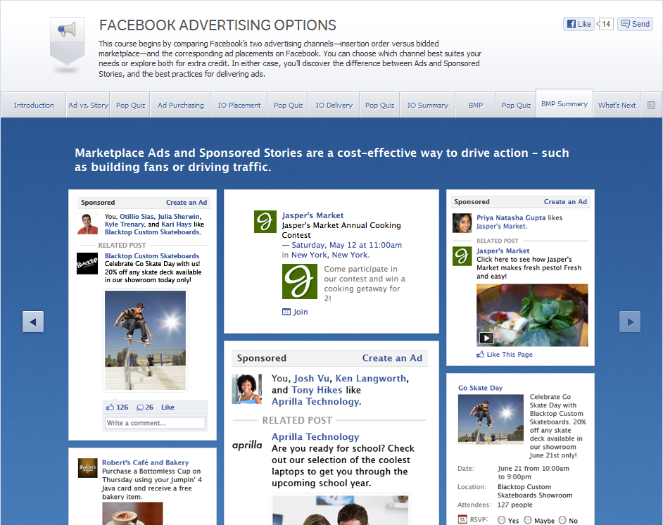Click small Jasper's Market logo in related post
Image resolution: width=663 pixels, height=525 pixels.
point(462,256)
